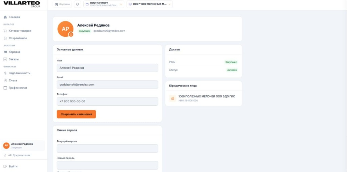Click the Сохранить изменения button
The height and width of the screenshot is (172, 347).
pos(77,114)
